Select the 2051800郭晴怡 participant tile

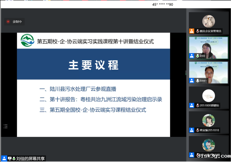[209, 95]
